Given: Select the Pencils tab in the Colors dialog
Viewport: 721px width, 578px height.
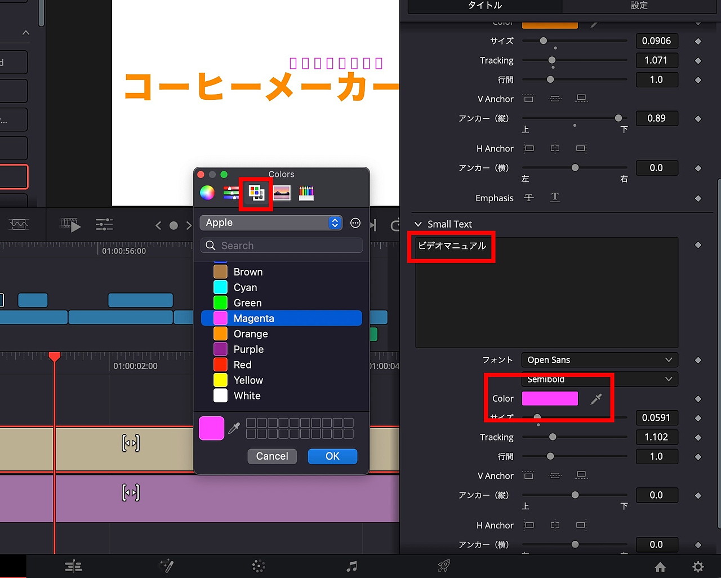Looking at the screenshot, I should pyautogui.click(x=306, y=192).
